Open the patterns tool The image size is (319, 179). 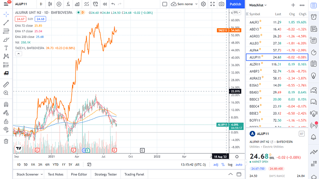6,56
